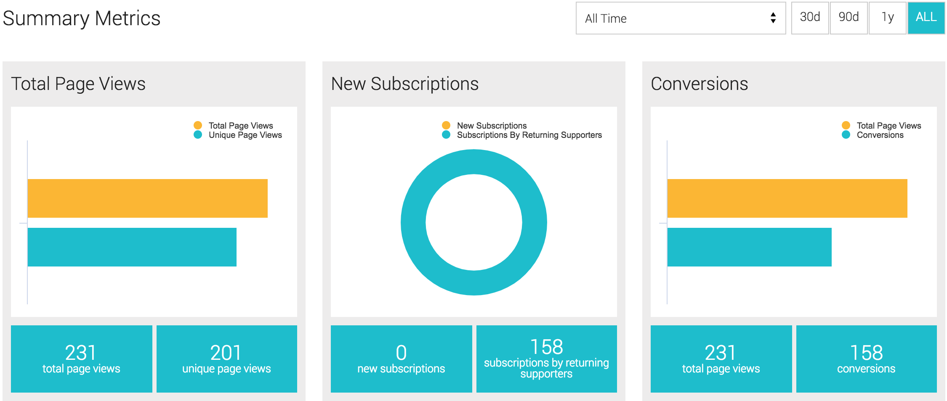Toggle New Subscriptions legend entry
The width and height of the screenshot is (947, 401).
484,125
